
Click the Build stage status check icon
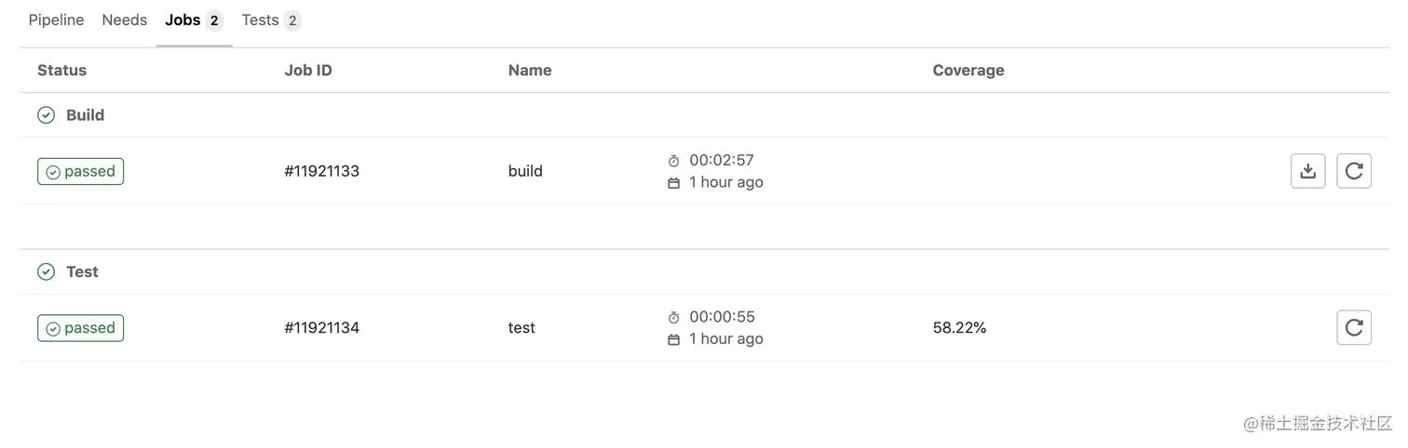point(46,115)
